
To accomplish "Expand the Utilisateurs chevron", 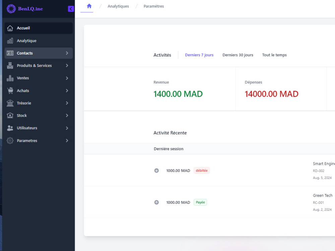I will click(x=67, y=128).
